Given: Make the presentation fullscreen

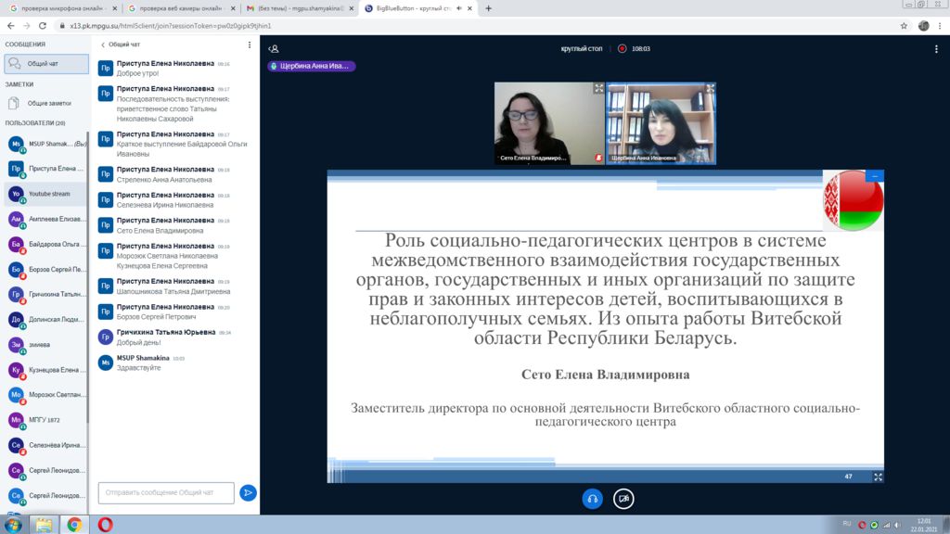Looking at the screenshot, I should [878, 477].
